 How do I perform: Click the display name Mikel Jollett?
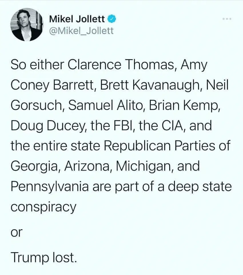tap(77, 19)
